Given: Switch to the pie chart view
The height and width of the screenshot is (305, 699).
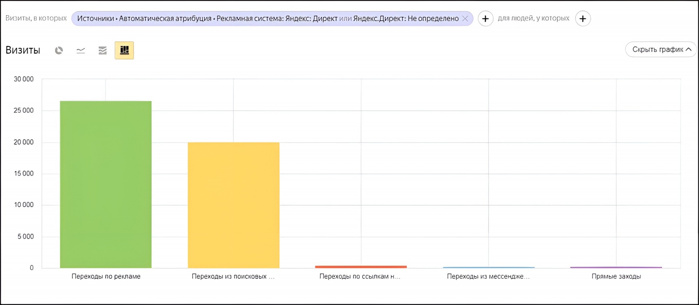Looking at the screenshot, I should coord(59,50).
